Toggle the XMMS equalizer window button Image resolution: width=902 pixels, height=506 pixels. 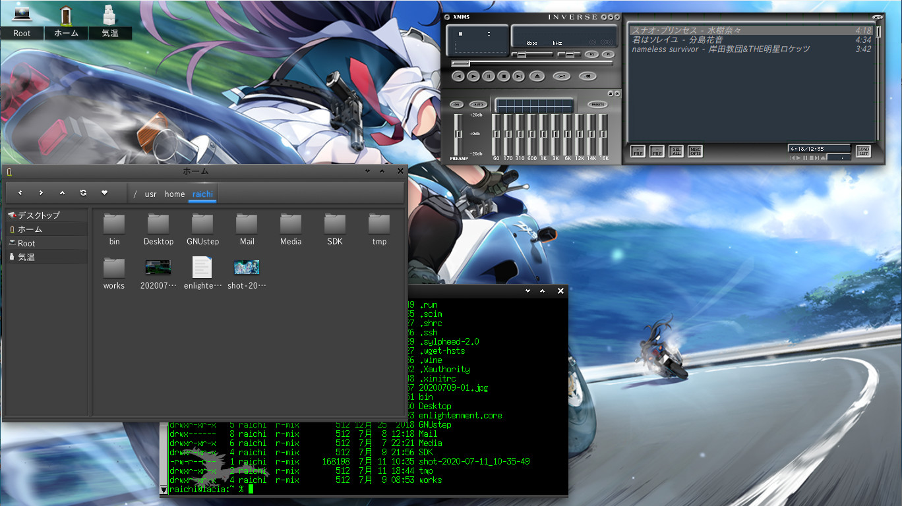point(591,54)
